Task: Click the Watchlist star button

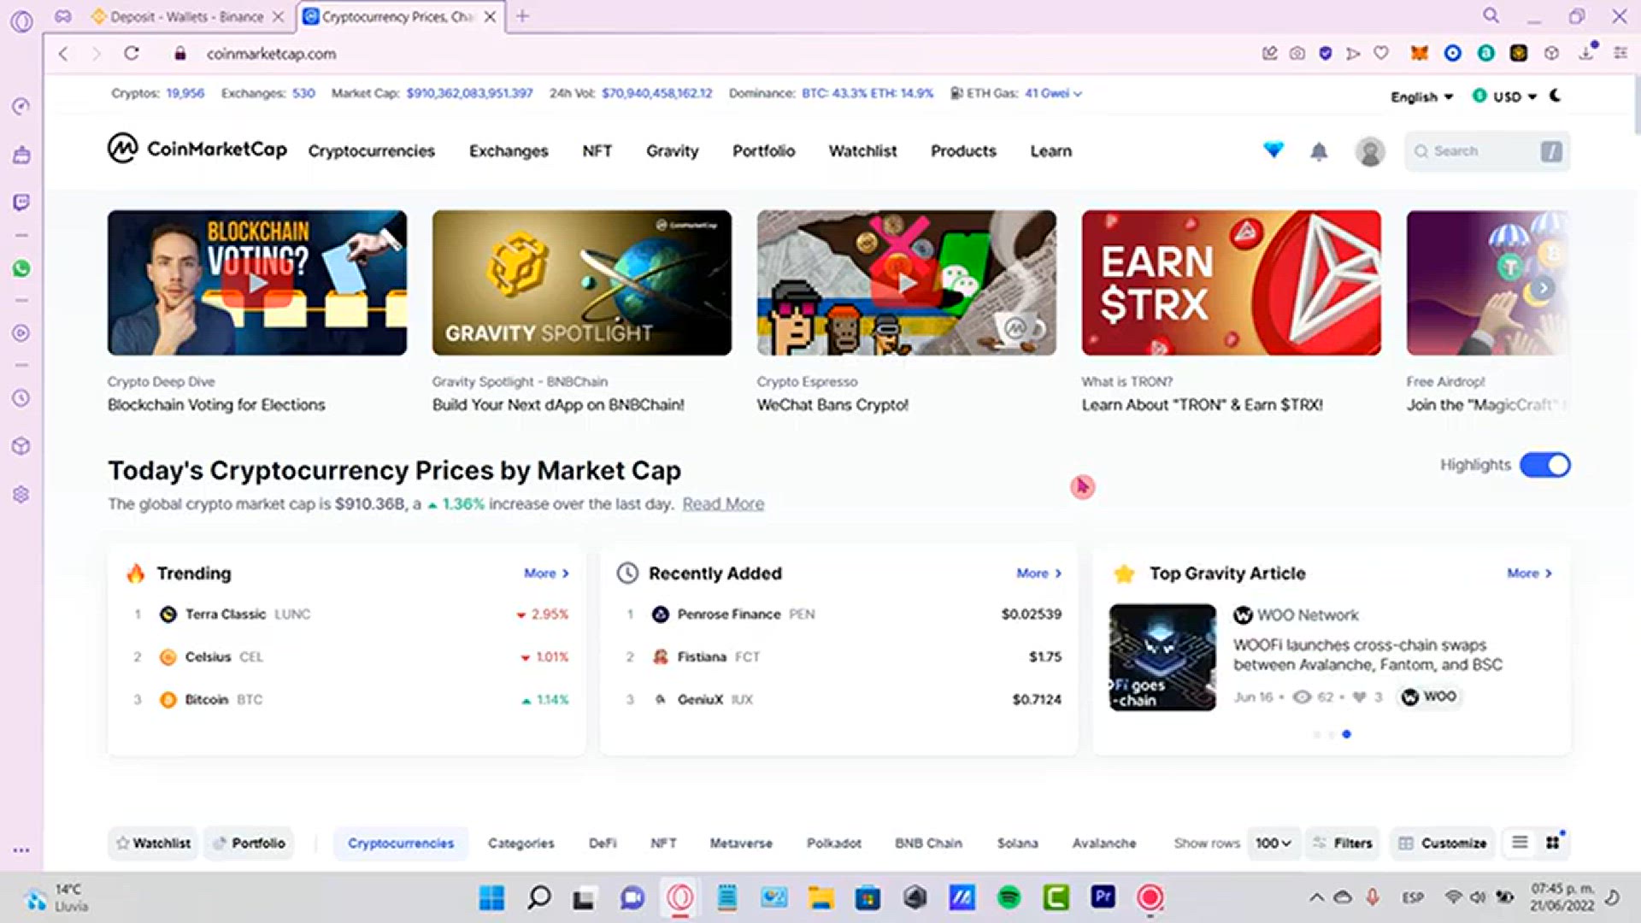Action: coord(153,843)
